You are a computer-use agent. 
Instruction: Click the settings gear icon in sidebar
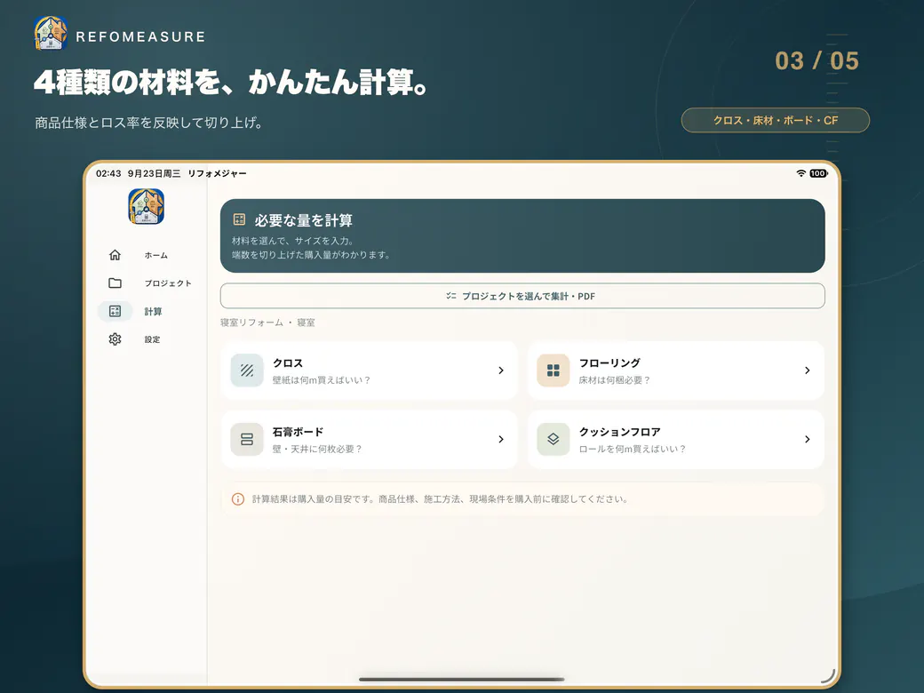coord(115,339)
